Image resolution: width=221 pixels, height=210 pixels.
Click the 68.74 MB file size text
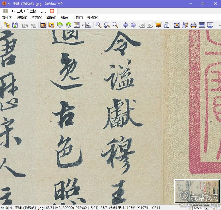(x=53, y=208)
